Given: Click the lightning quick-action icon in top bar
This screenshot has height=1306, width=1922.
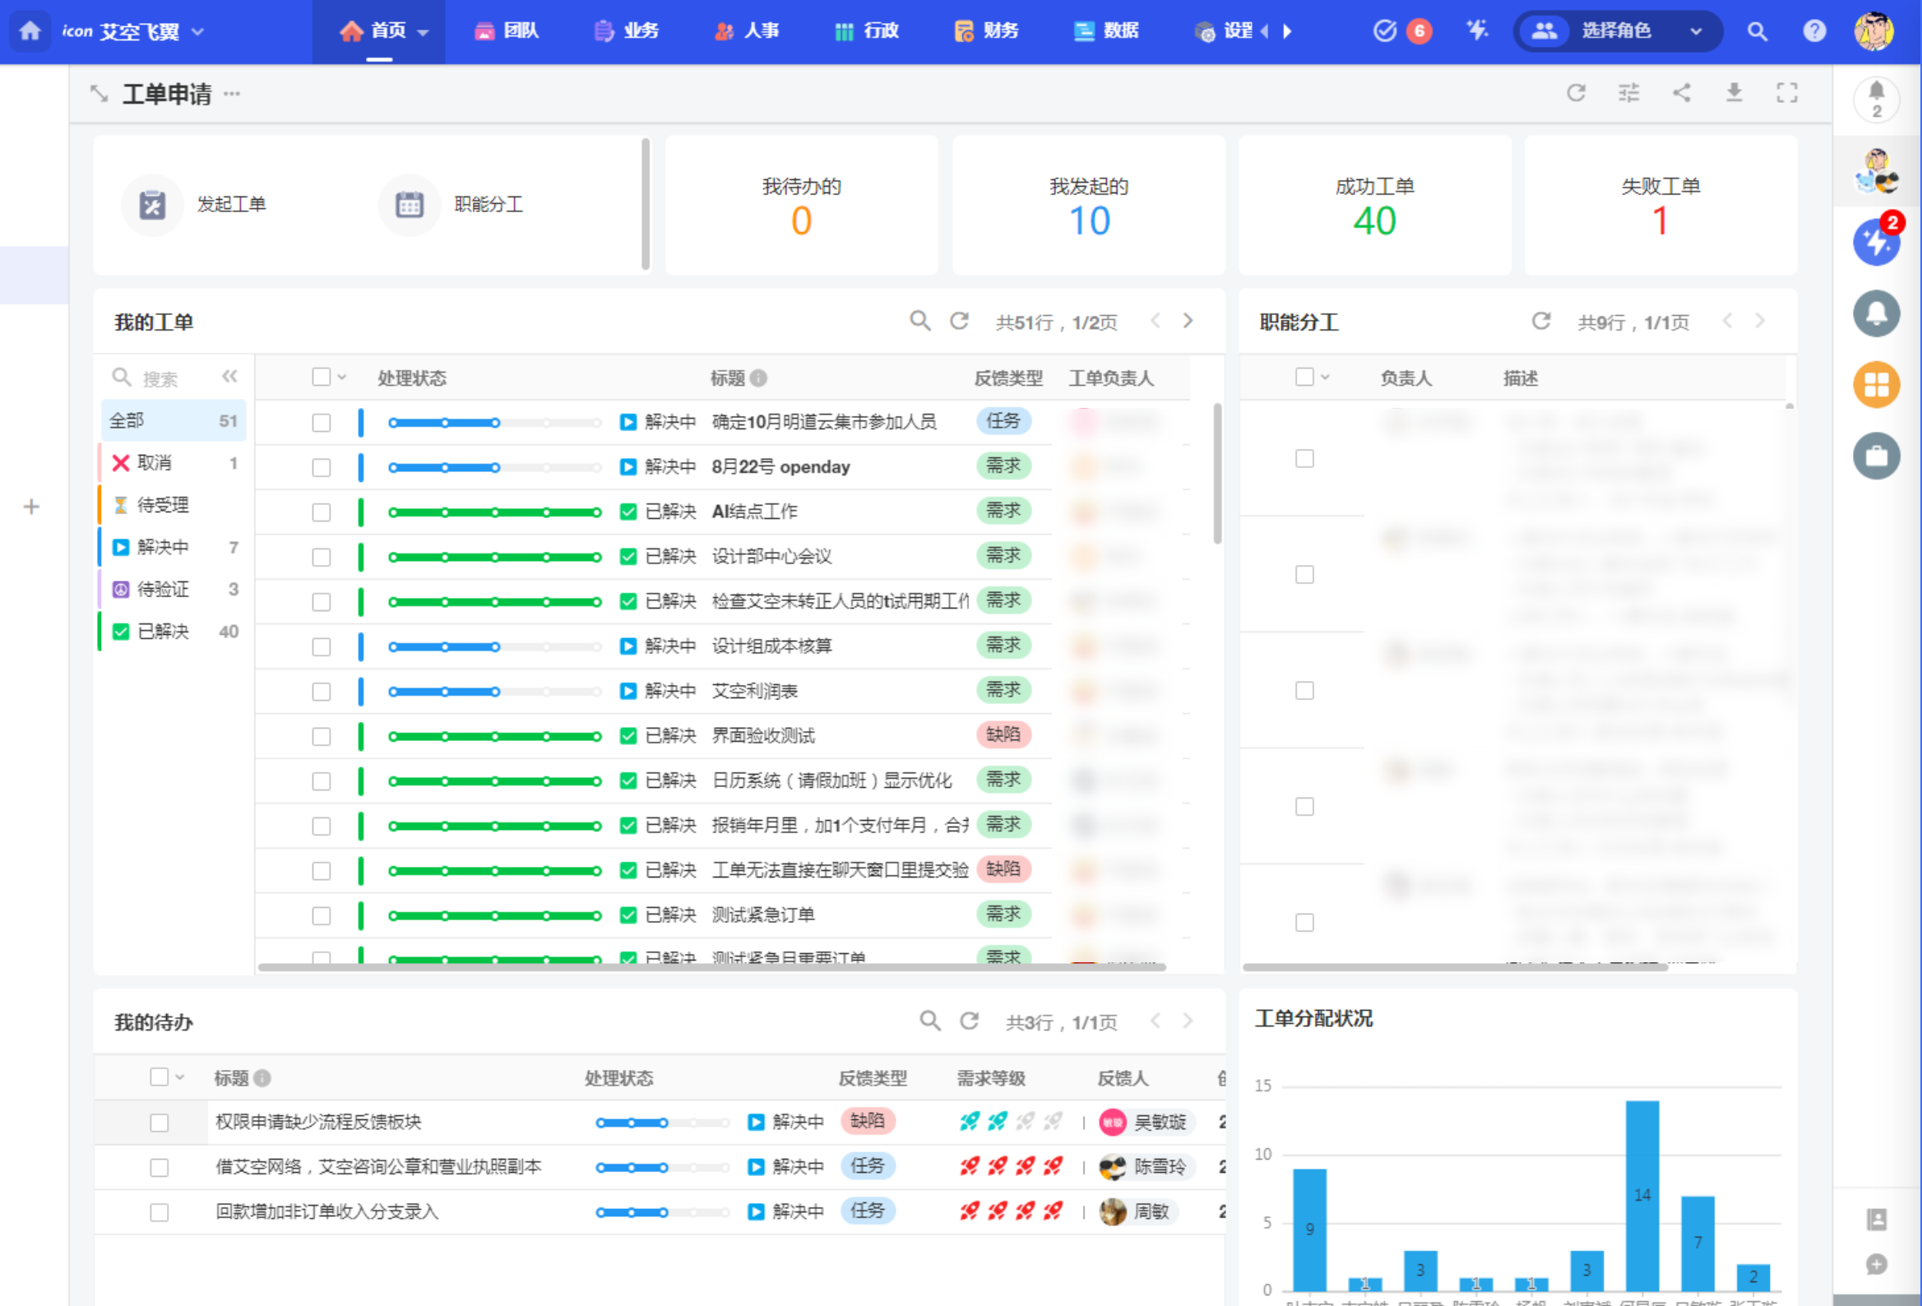Looking at the screenshot, I should [x=1476, y=31].
